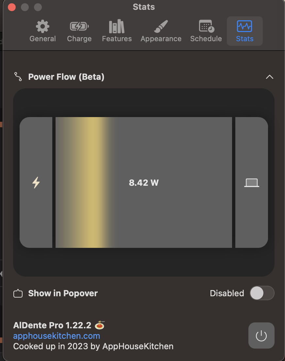Open the apphousekitchen.com link
The width and height of the screenshot is (285, 361).
[x=57, y=336]
